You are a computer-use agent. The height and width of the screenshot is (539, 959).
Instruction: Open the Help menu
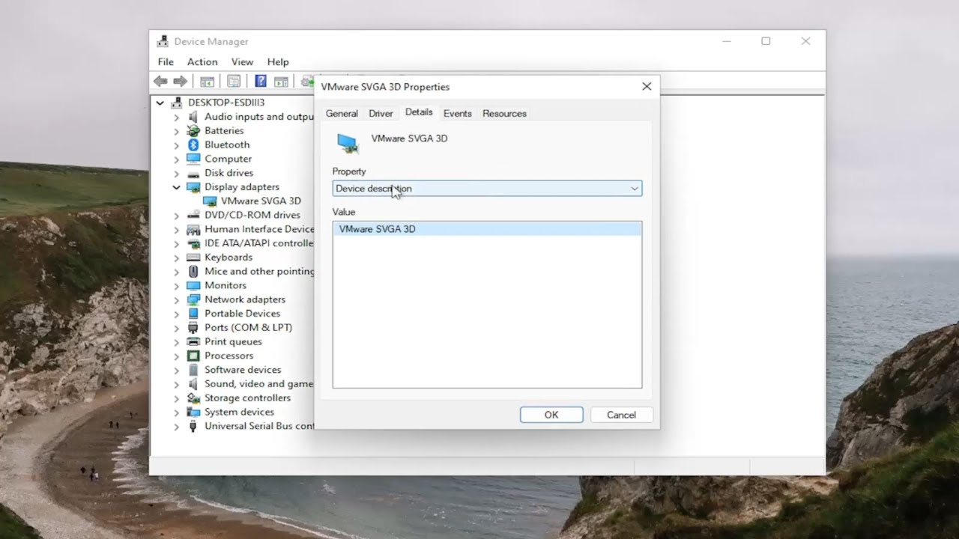coord(278,62)
